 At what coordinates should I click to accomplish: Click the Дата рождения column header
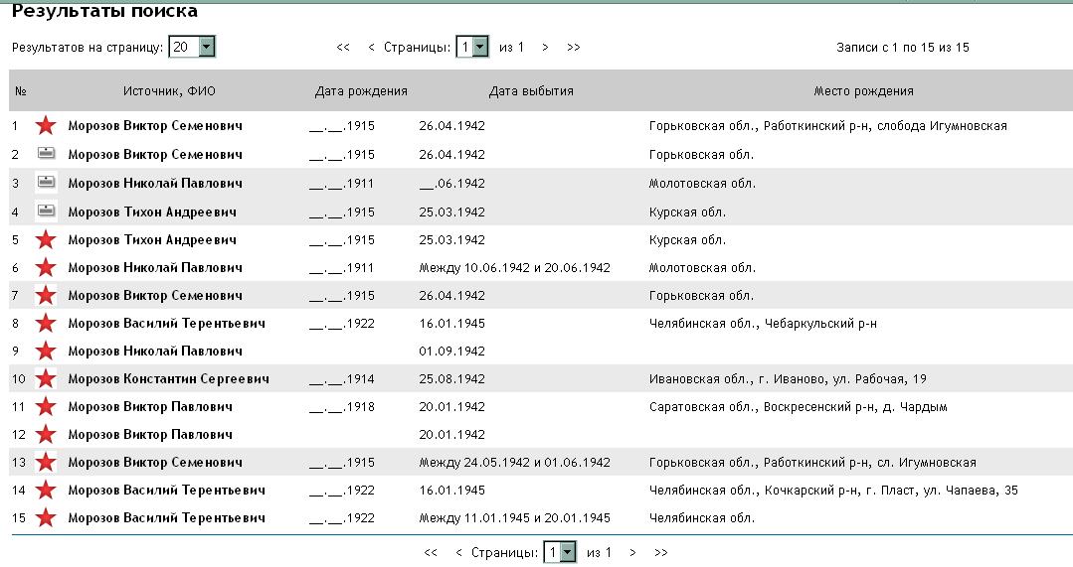pyautogui.click(x=361, y=91)
